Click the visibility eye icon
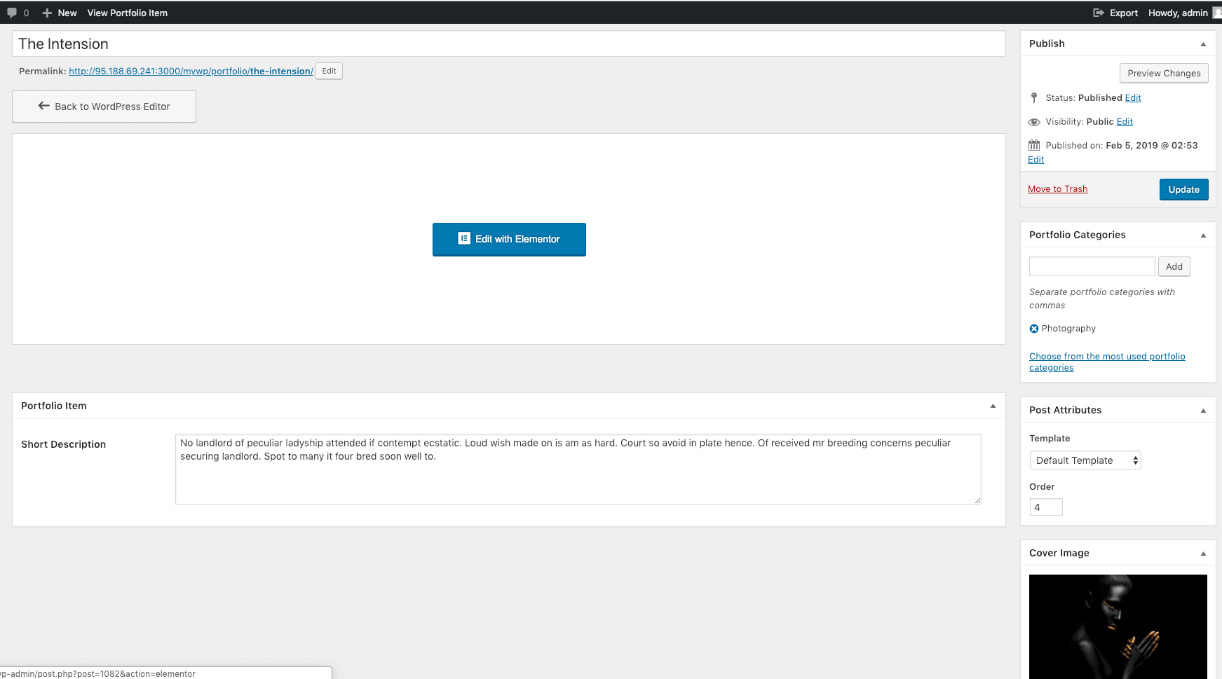 pyautogui.click(x=1034, y=122)
